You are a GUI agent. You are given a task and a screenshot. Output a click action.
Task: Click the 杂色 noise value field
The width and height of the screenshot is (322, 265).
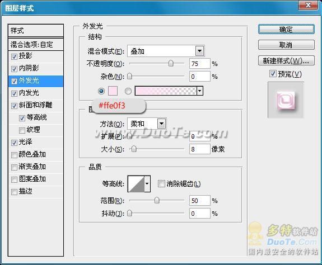[x=200, y=77]
